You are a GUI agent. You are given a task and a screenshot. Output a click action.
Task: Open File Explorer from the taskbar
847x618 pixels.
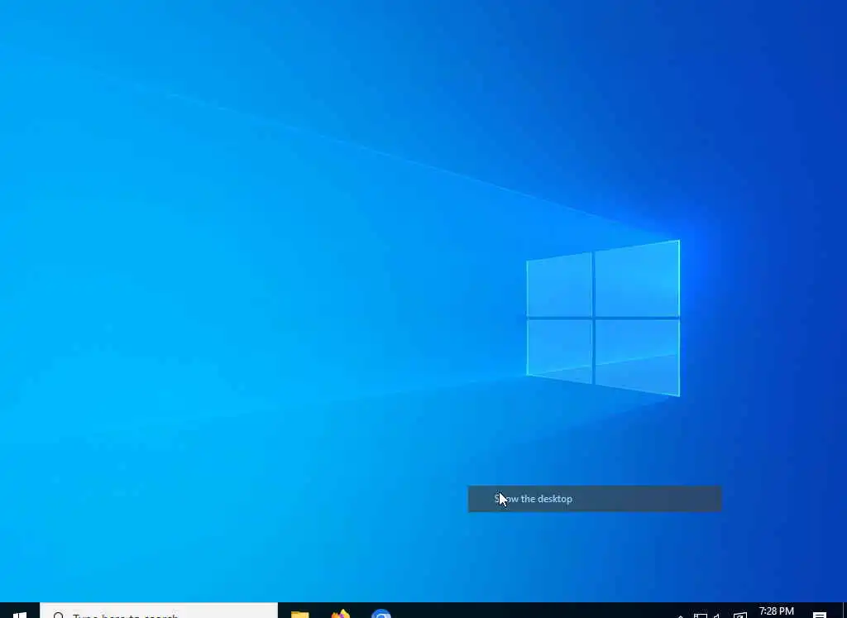(299, 614)
